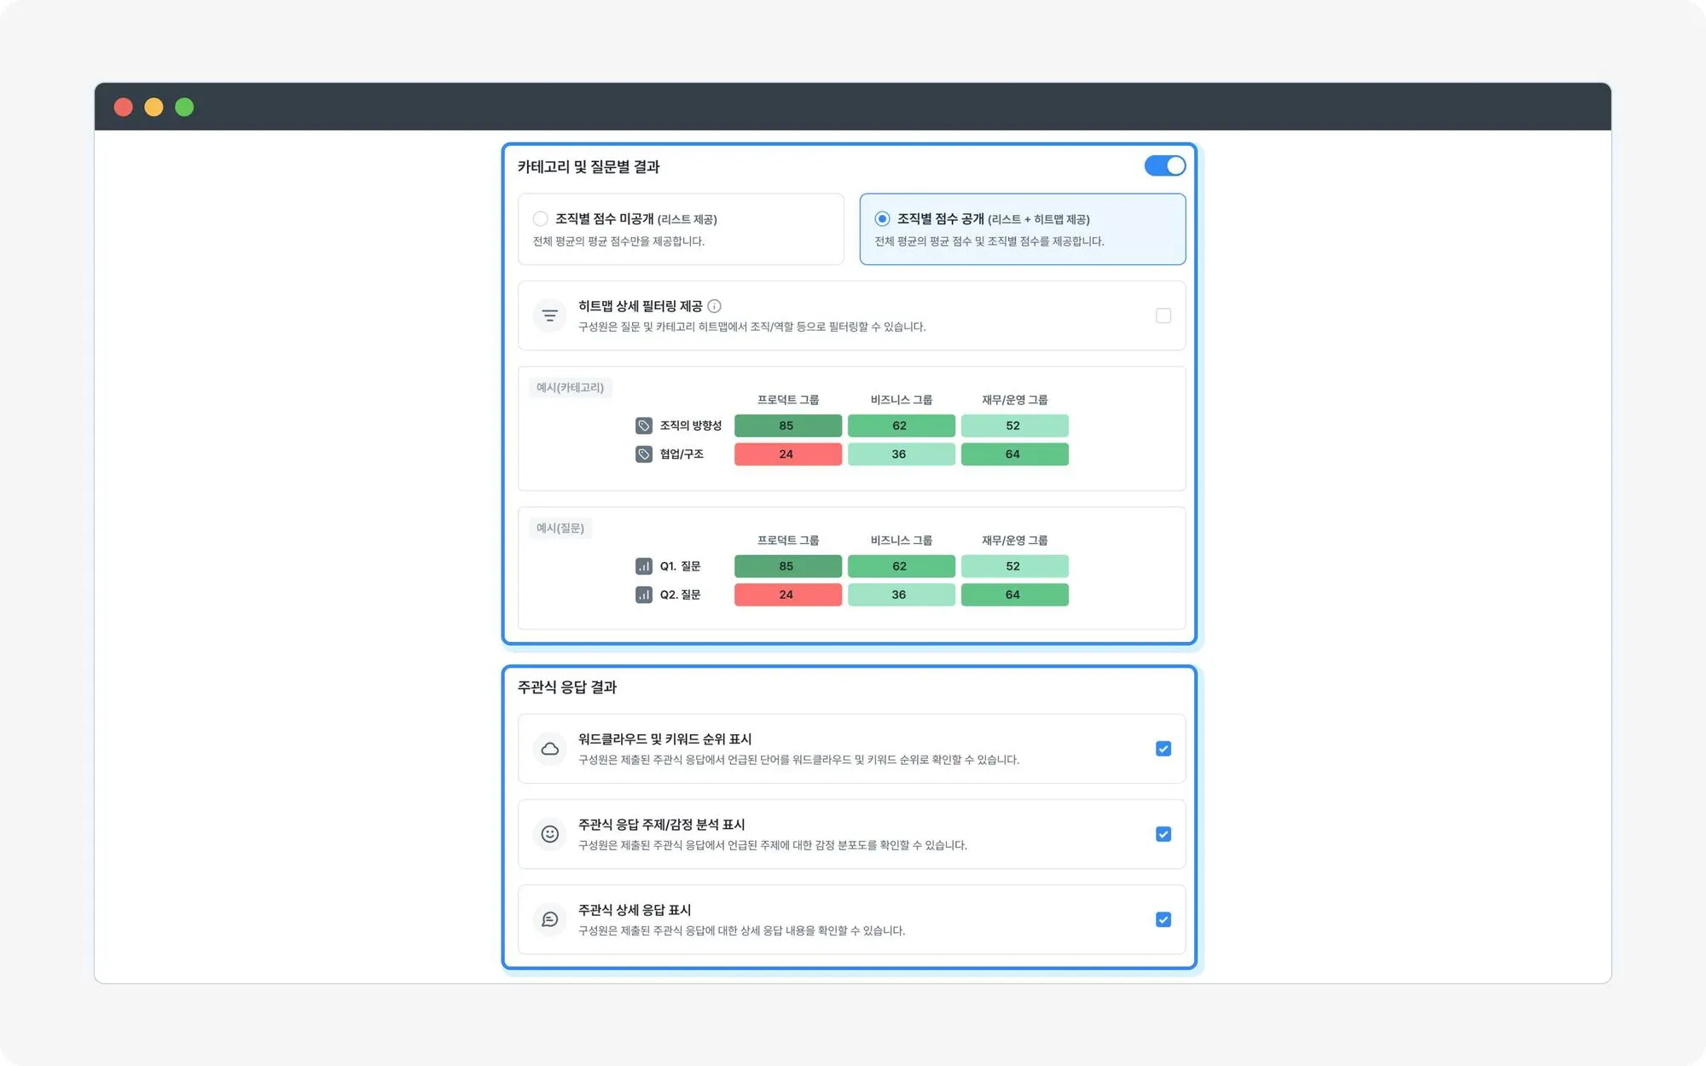This screenshot has height=1066, width=1706.
Task: Click the red 24 cell in category heatmap
Action: point(787,454)
